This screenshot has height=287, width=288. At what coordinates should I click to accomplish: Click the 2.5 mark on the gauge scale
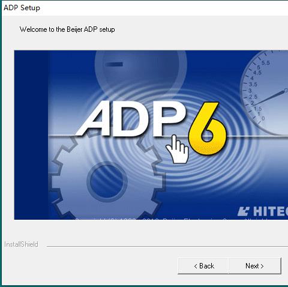(253, 97)
